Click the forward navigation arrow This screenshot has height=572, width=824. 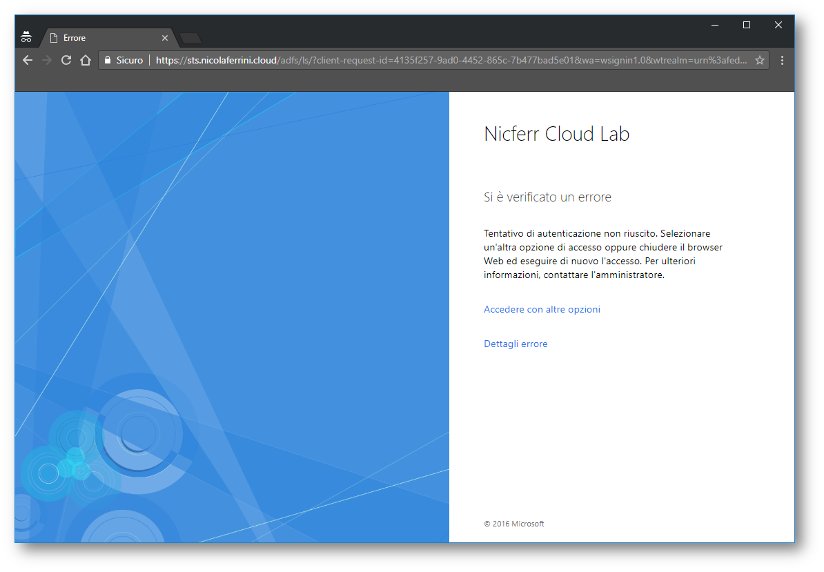coord(47,61)
